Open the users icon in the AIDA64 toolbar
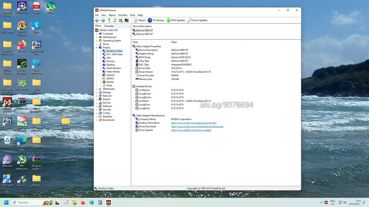The width and height of the screenshot is (369, 207). click(x=121, y=20)
